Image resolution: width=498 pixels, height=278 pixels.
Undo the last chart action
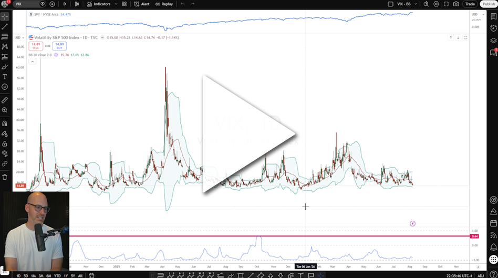[183, 4]
